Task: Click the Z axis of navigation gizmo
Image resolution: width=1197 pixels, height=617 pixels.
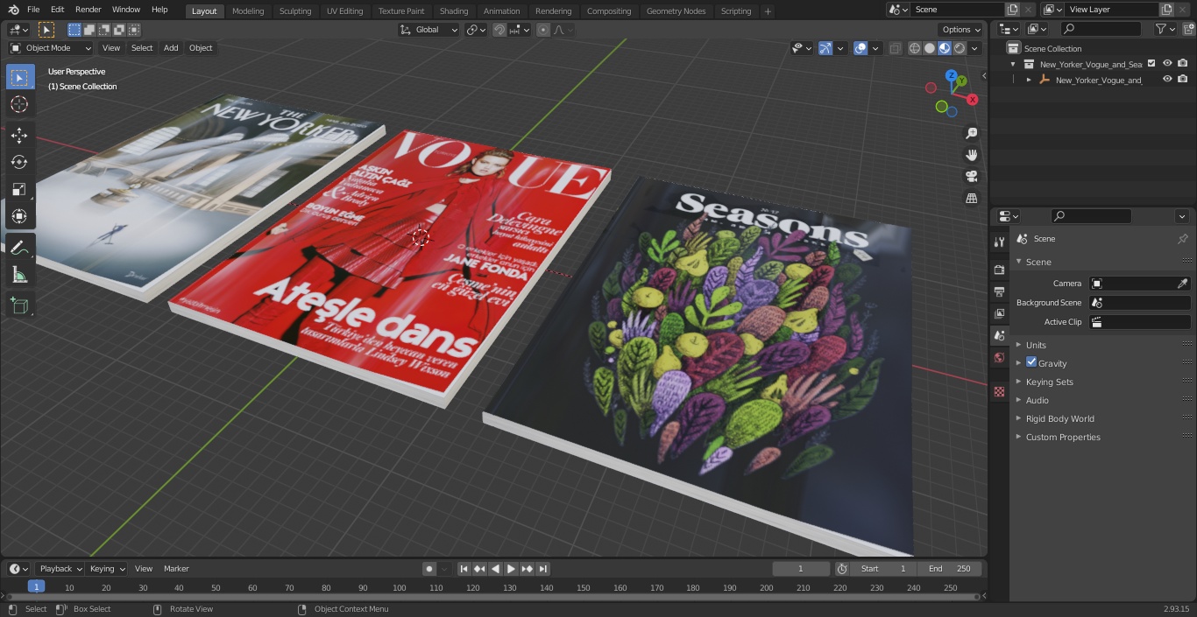Action: pyautogui.click(x=952, y=75)
